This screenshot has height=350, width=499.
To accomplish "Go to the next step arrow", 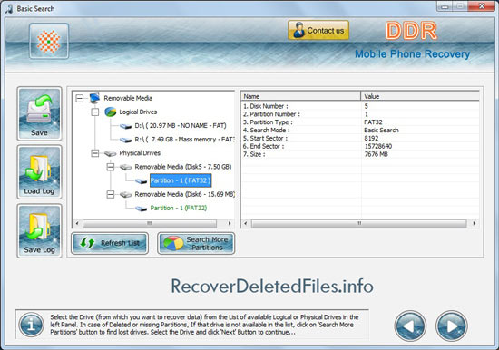I will tap(451, 326).
